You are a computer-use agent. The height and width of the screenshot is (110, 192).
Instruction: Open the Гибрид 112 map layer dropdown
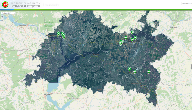pyautogui.click(x=8, y=13)
